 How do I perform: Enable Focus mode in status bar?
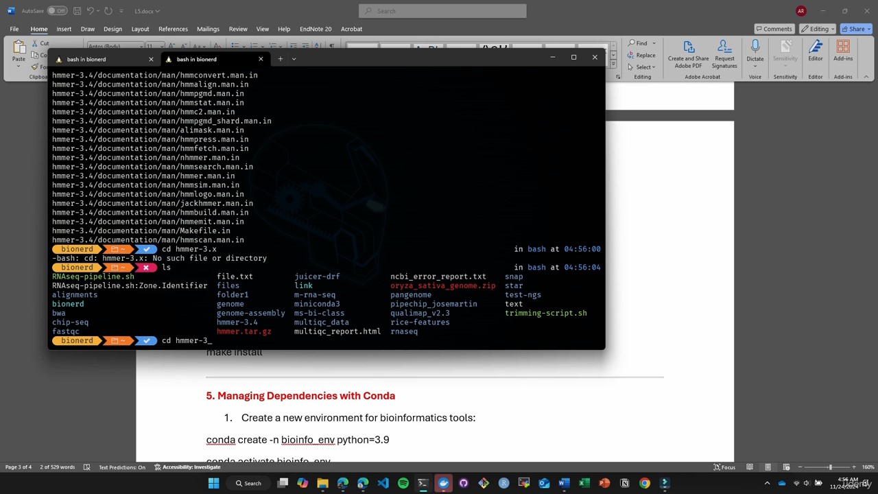(x=724, y=467)
